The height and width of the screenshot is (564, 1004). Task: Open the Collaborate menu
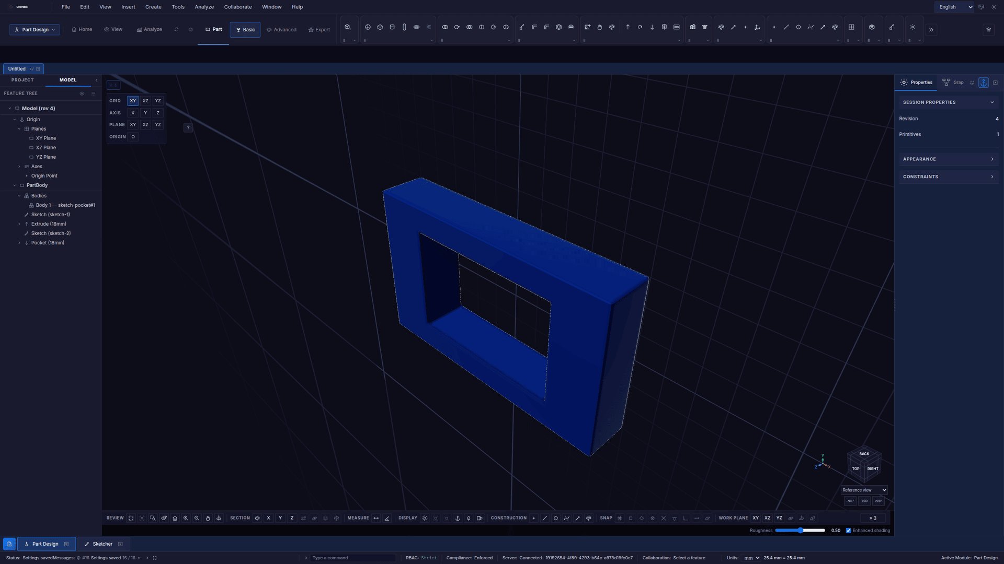click(x=238, y=7)
